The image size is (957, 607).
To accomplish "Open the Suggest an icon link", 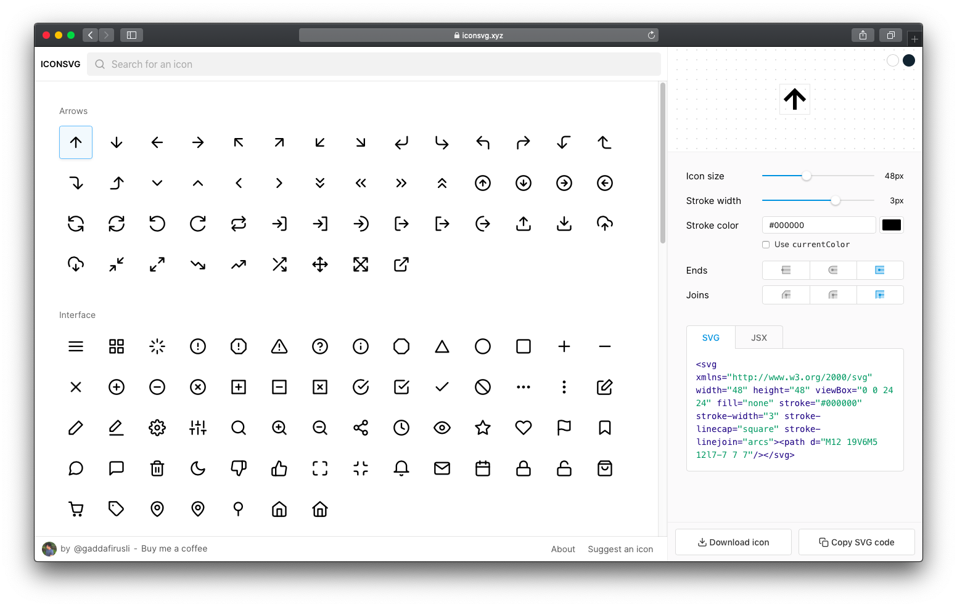I will pos(620,549).
